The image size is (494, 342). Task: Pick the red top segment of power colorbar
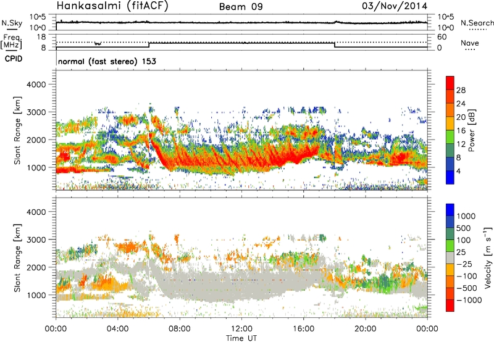coord(450,83)
